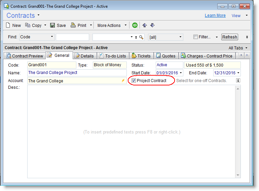Click the Print toolbar icon
The height and width of the screenshot is (191, 259).
coord(73,25)
